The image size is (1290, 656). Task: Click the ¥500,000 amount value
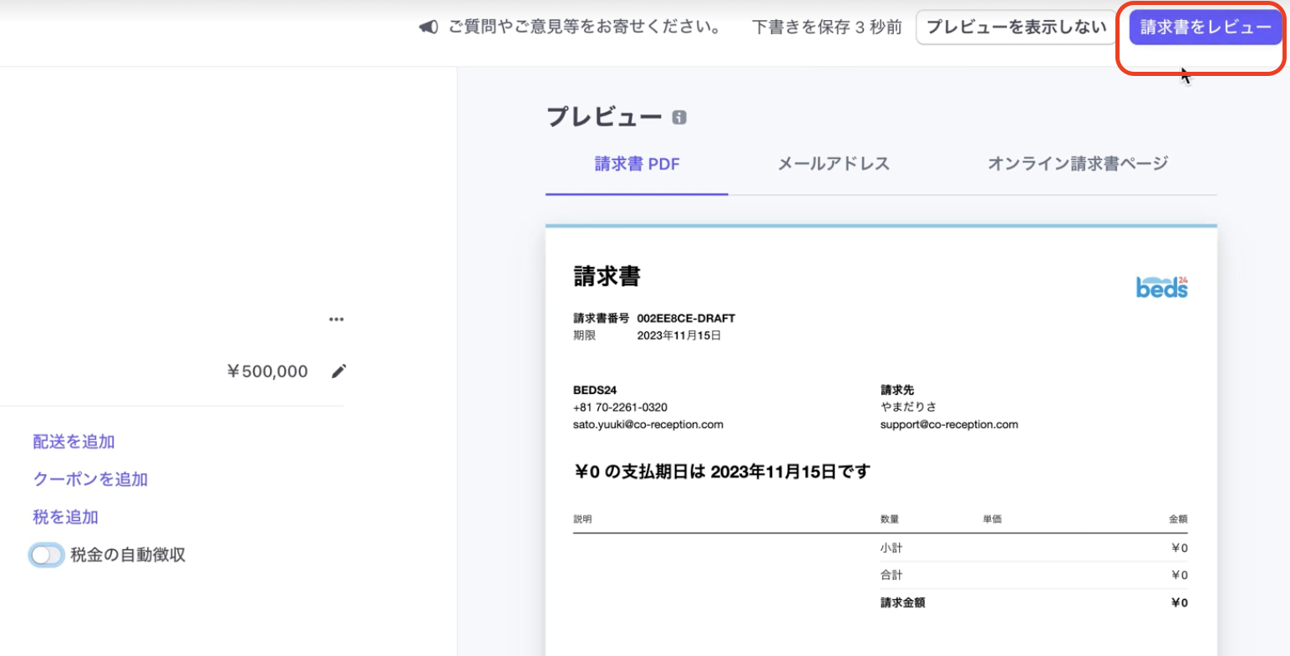(x=267, y=371)
